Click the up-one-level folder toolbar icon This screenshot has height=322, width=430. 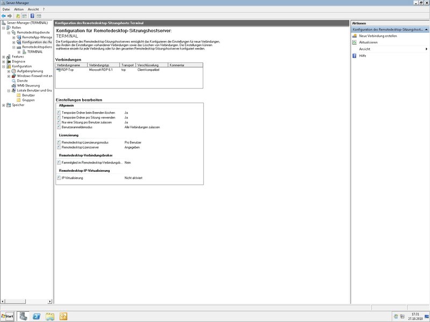[18, 16]
